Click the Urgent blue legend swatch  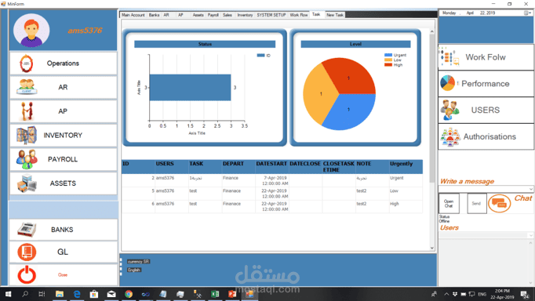pyautogui.click(x=388, y=55)
